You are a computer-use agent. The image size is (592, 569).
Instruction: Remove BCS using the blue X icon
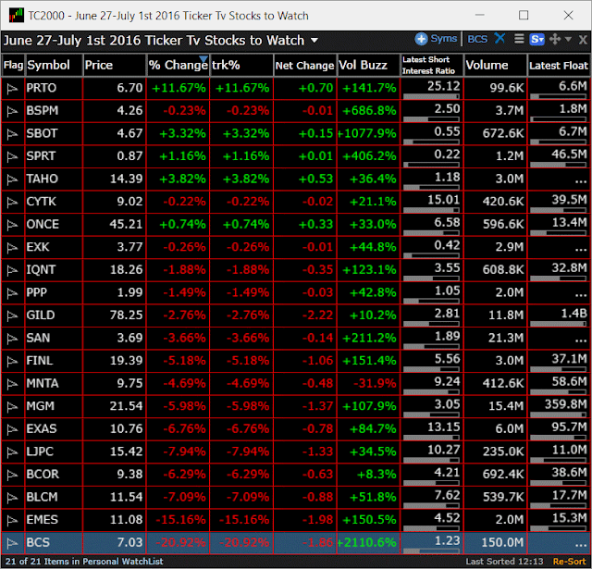pyautogui.click(x=499, y=39)
